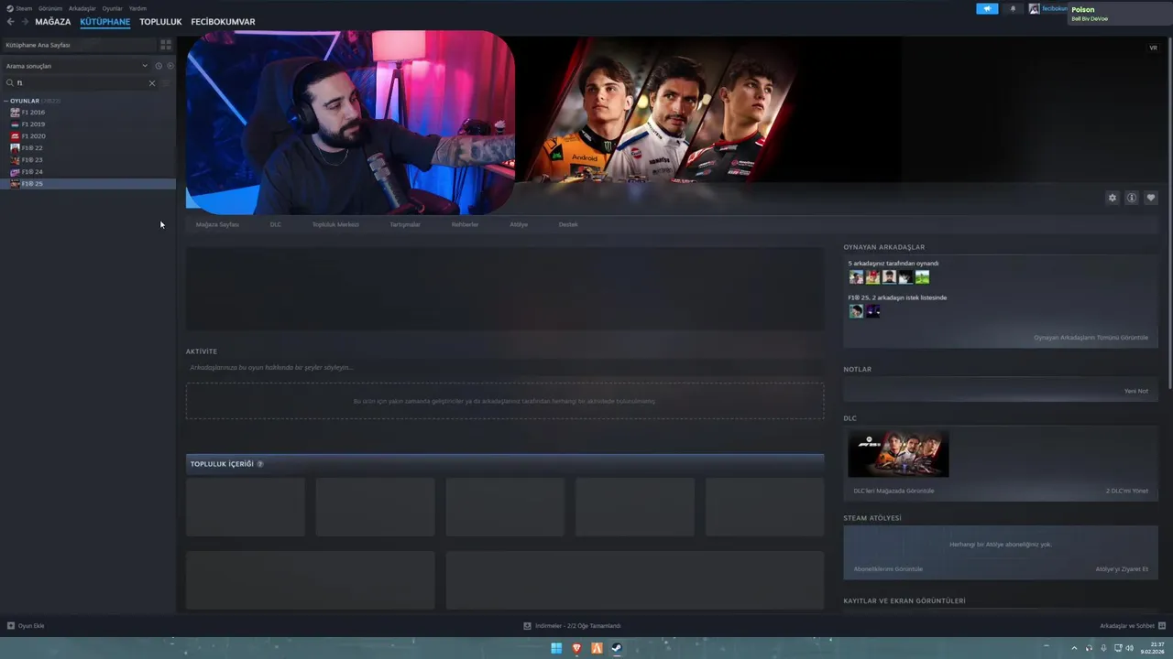Open Destek link
Screen dimensions: 1173x659
coord(568,224)
